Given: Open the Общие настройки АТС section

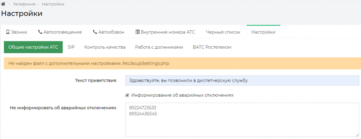Looking at the screenshot, I should (33, 47).
